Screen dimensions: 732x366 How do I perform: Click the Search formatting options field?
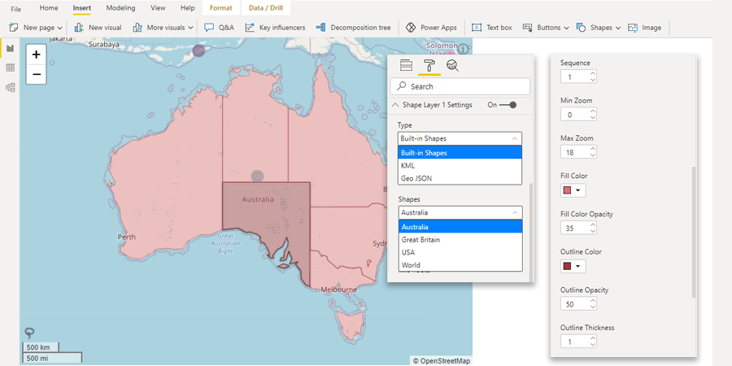pyautogui.click(x=460, y=86)
